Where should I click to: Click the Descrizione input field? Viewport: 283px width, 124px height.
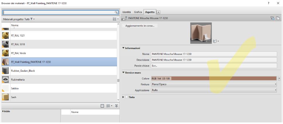214,60
